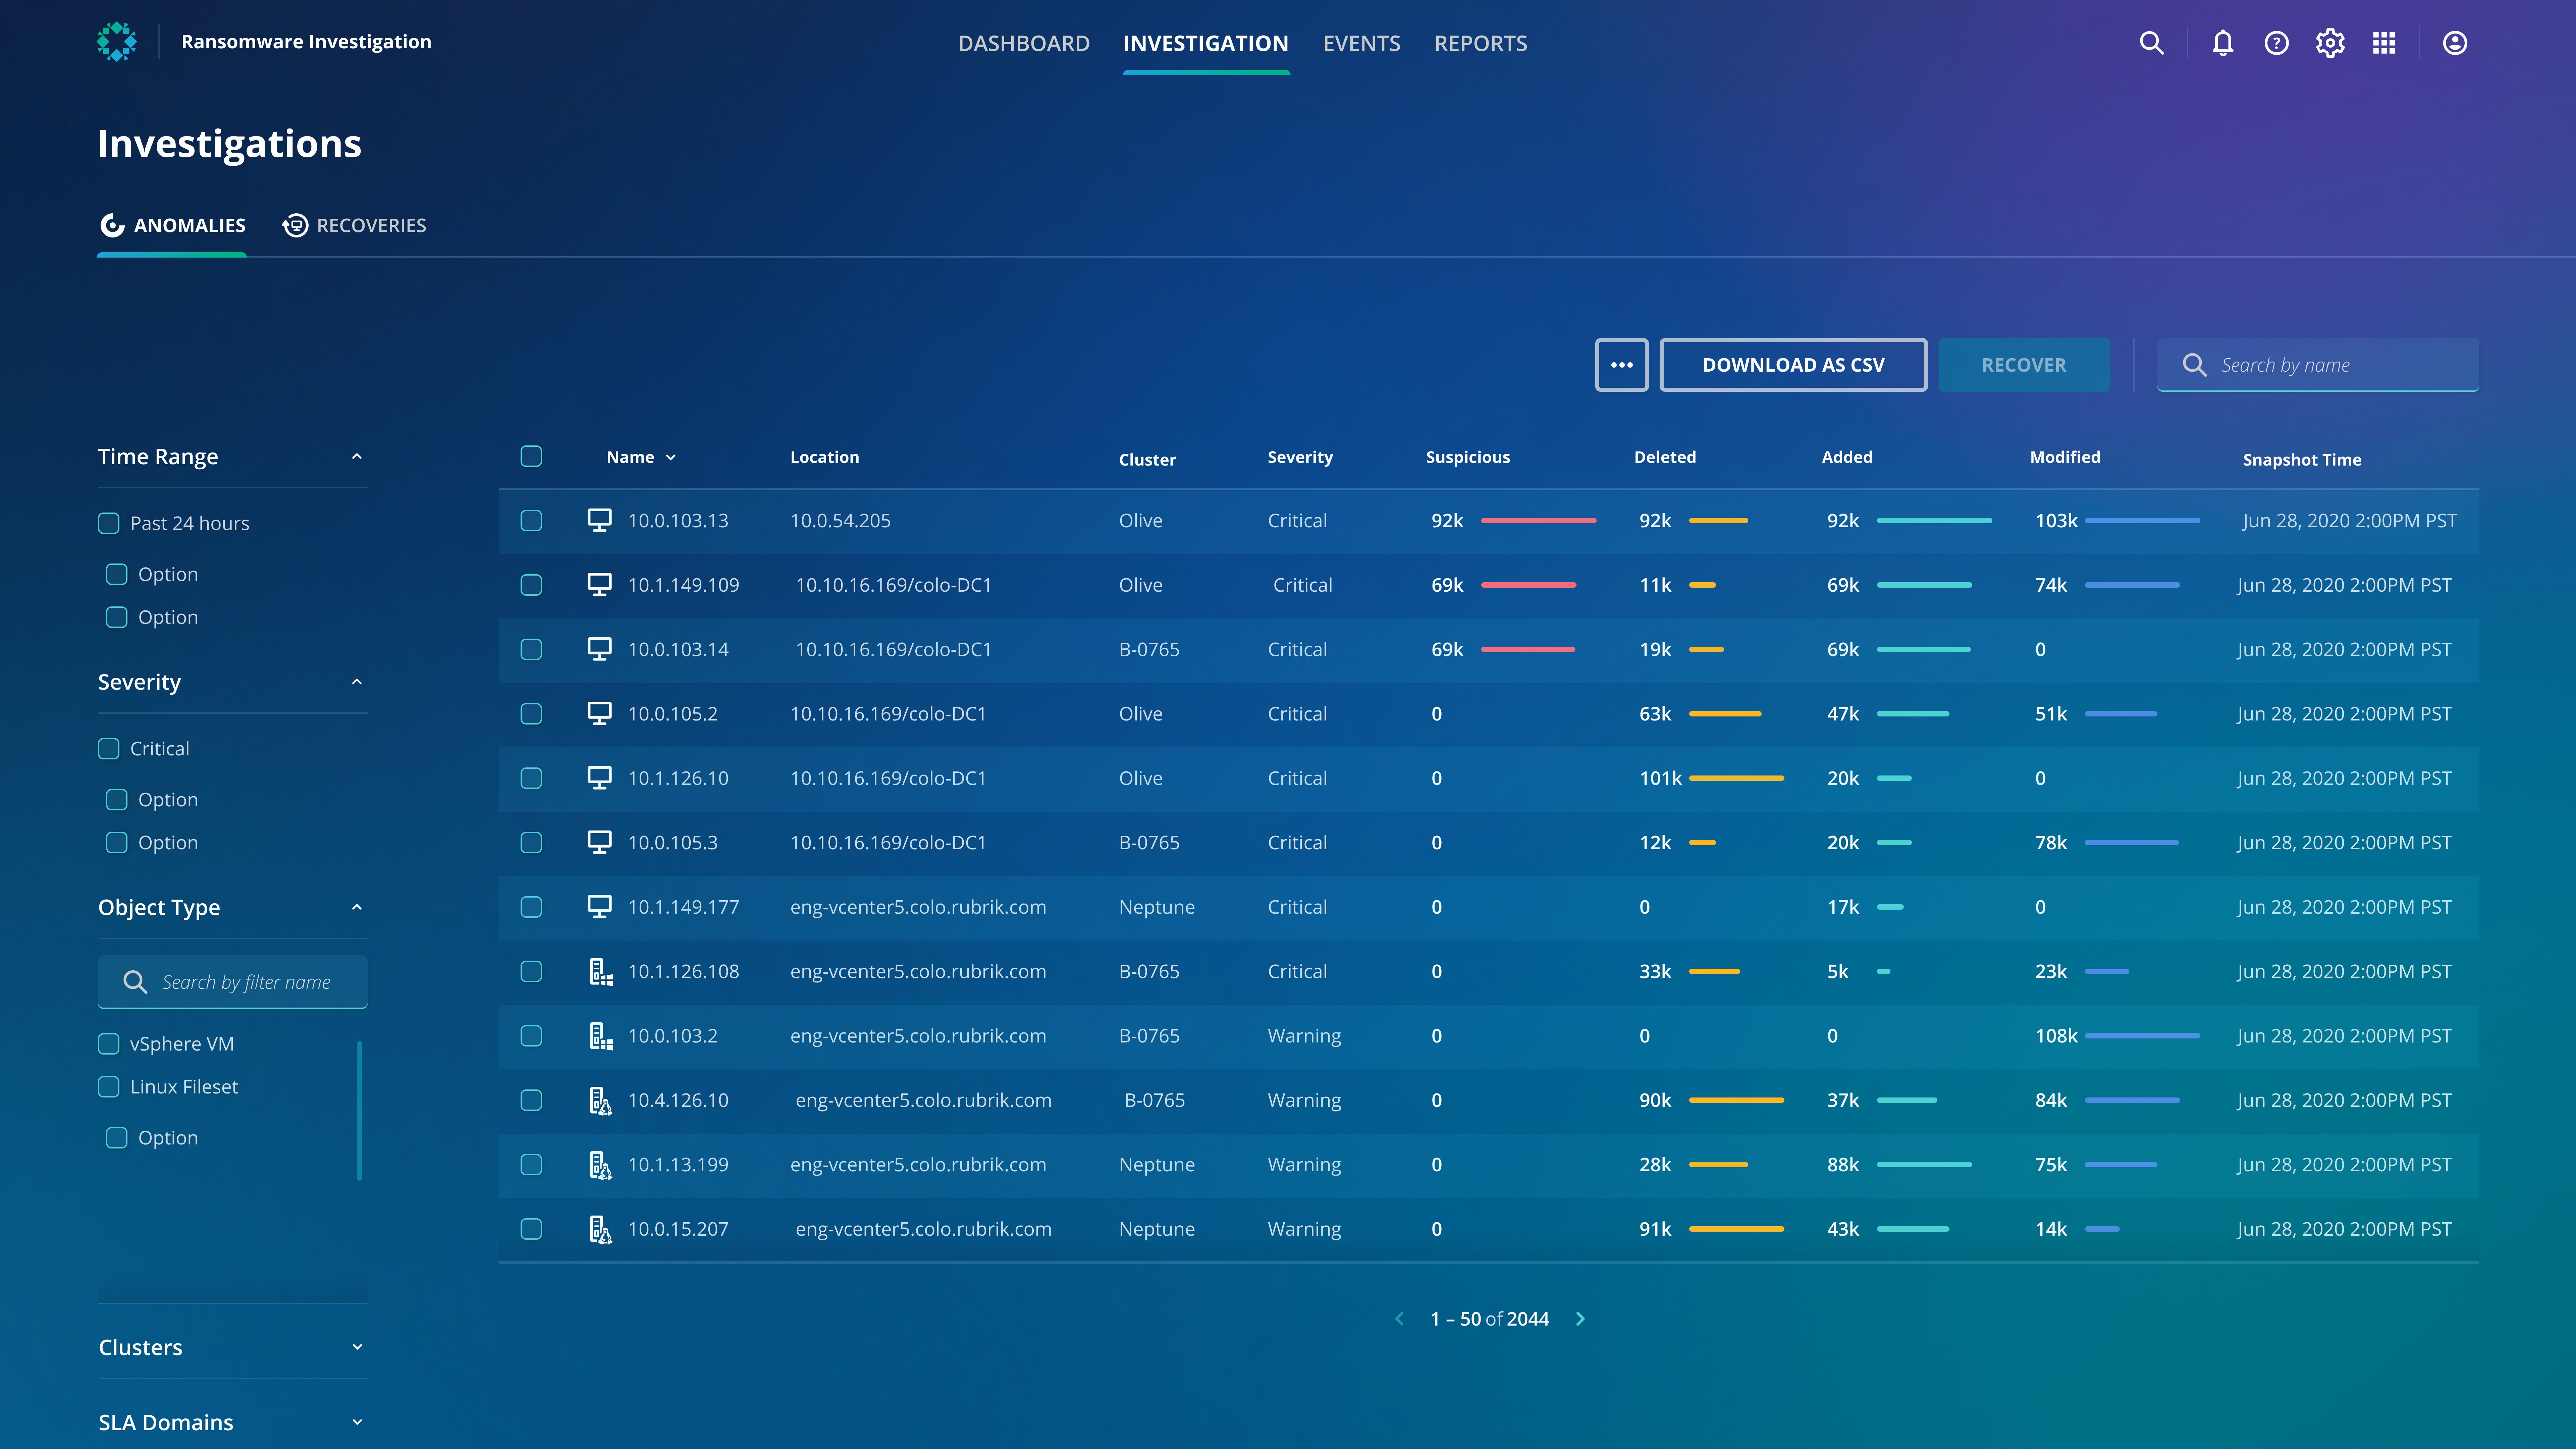Enable Critical severity filter

tap(109, 749)
